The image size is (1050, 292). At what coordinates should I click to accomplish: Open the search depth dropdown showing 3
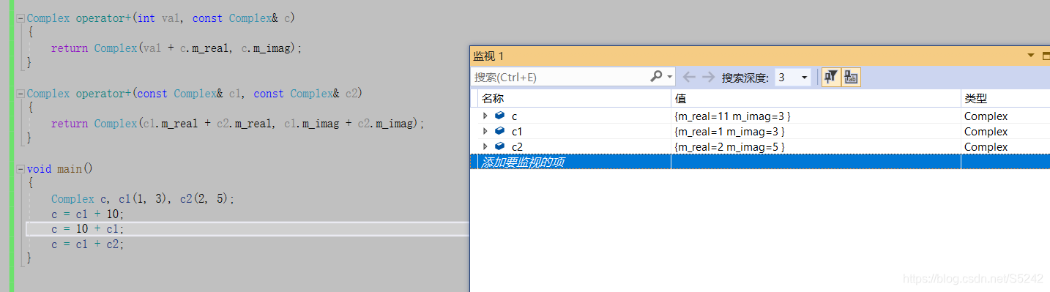pyautogui.click(x=793, y=77)
